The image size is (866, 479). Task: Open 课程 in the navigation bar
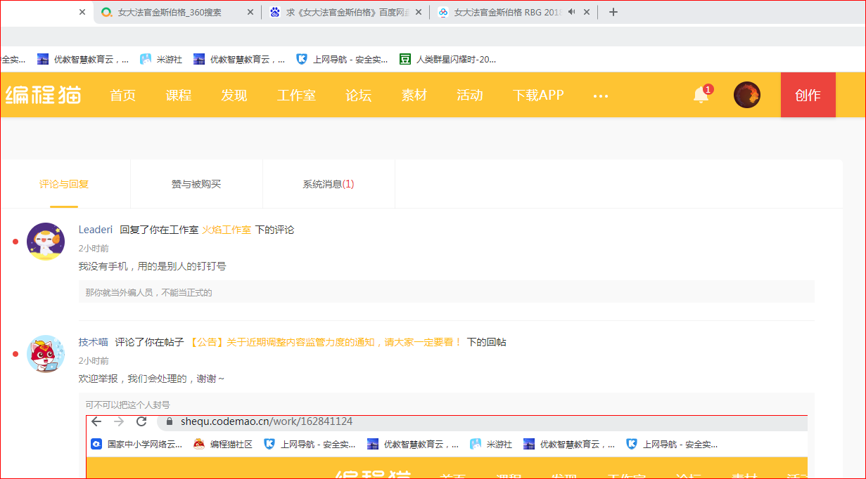(179, 96)
